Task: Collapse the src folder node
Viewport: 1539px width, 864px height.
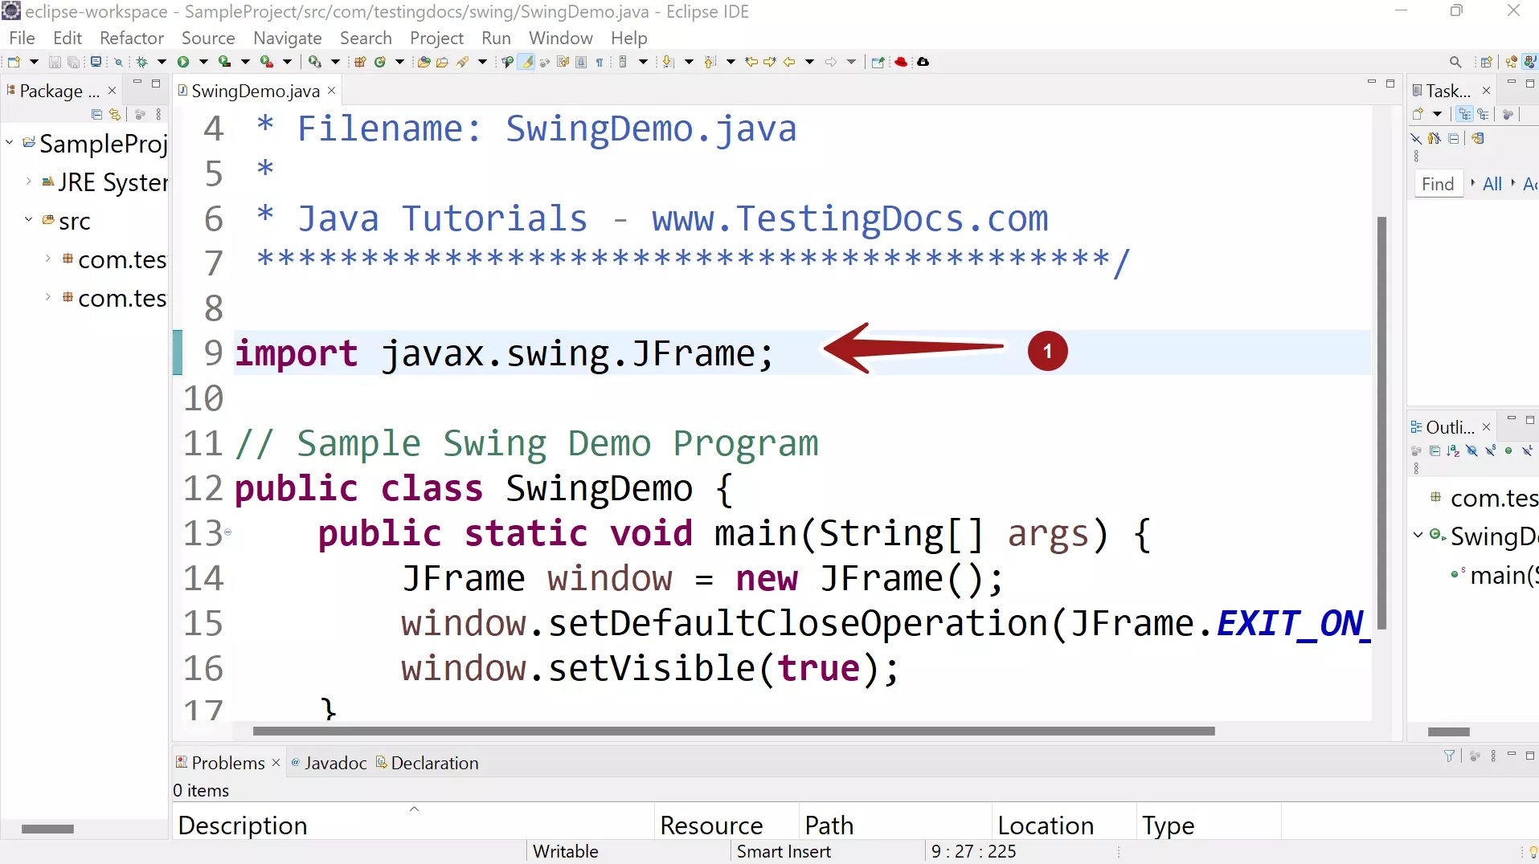Action: (29, 220)
